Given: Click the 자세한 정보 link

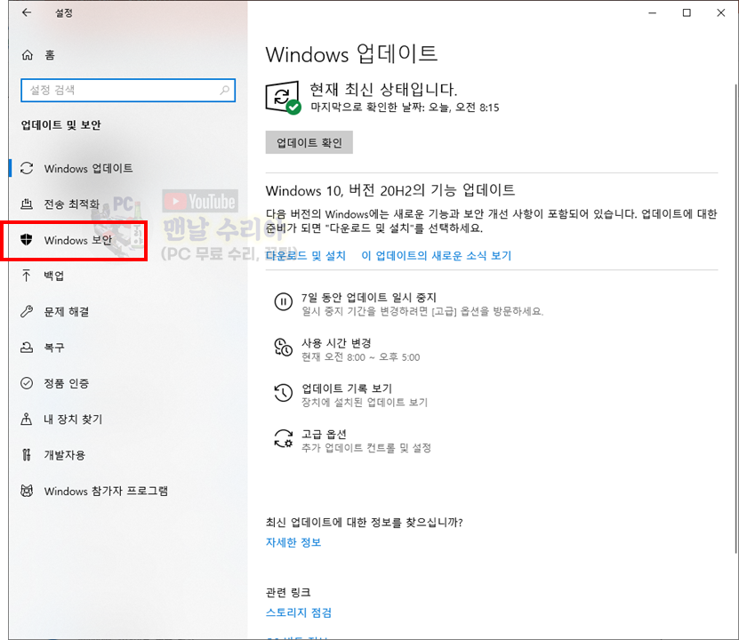Looking at the screenshot, I should point(293,542).
